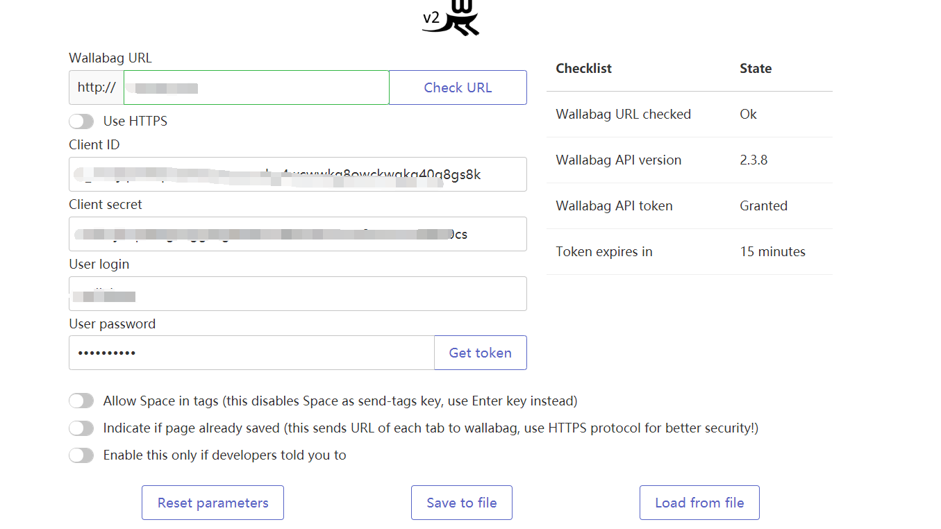The height and width of the screenshot is (529, 941).
Task: Select the State column header
Action: [x=756, y=68]
